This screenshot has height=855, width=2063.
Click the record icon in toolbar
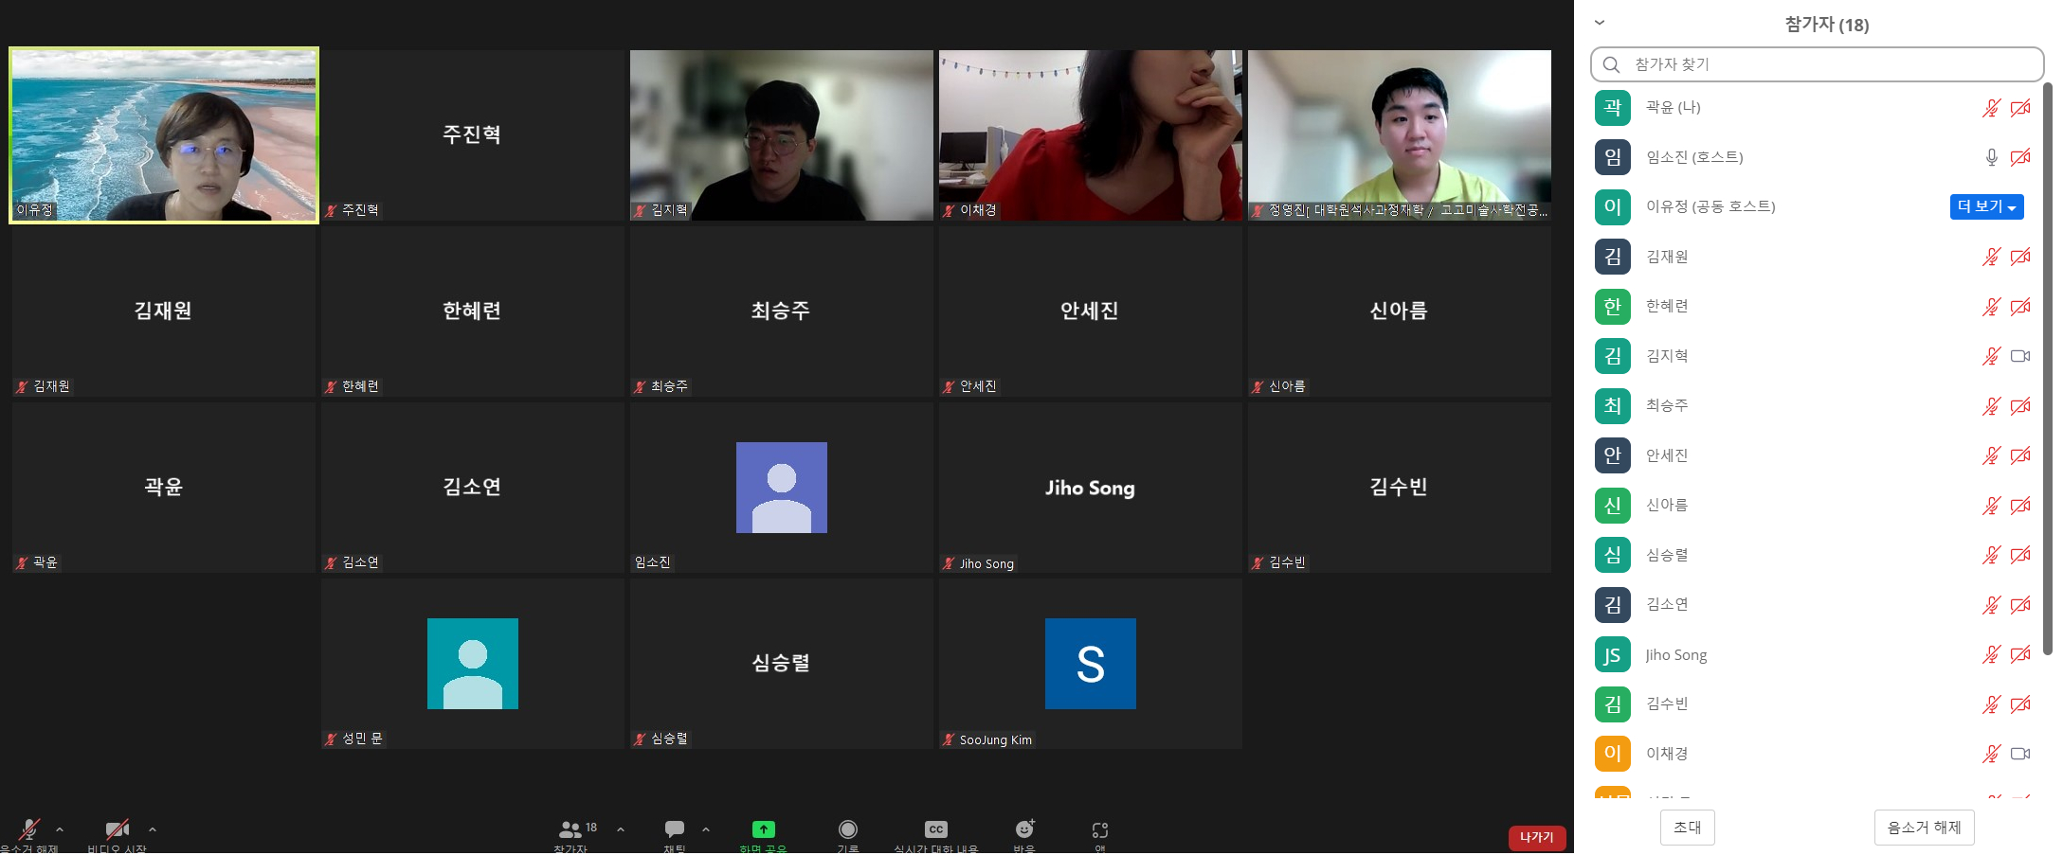click(847, 829)
